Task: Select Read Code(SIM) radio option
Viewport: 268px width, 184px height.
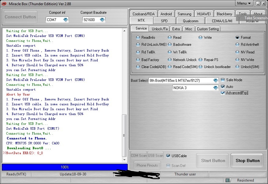Action: point(170,67)
